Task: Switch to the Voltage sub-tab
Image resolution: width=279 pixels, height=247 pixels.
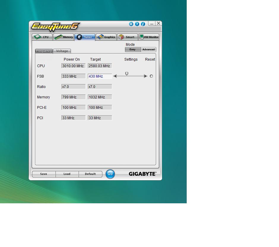Action: pyautogui.click(x=62, y=51)
